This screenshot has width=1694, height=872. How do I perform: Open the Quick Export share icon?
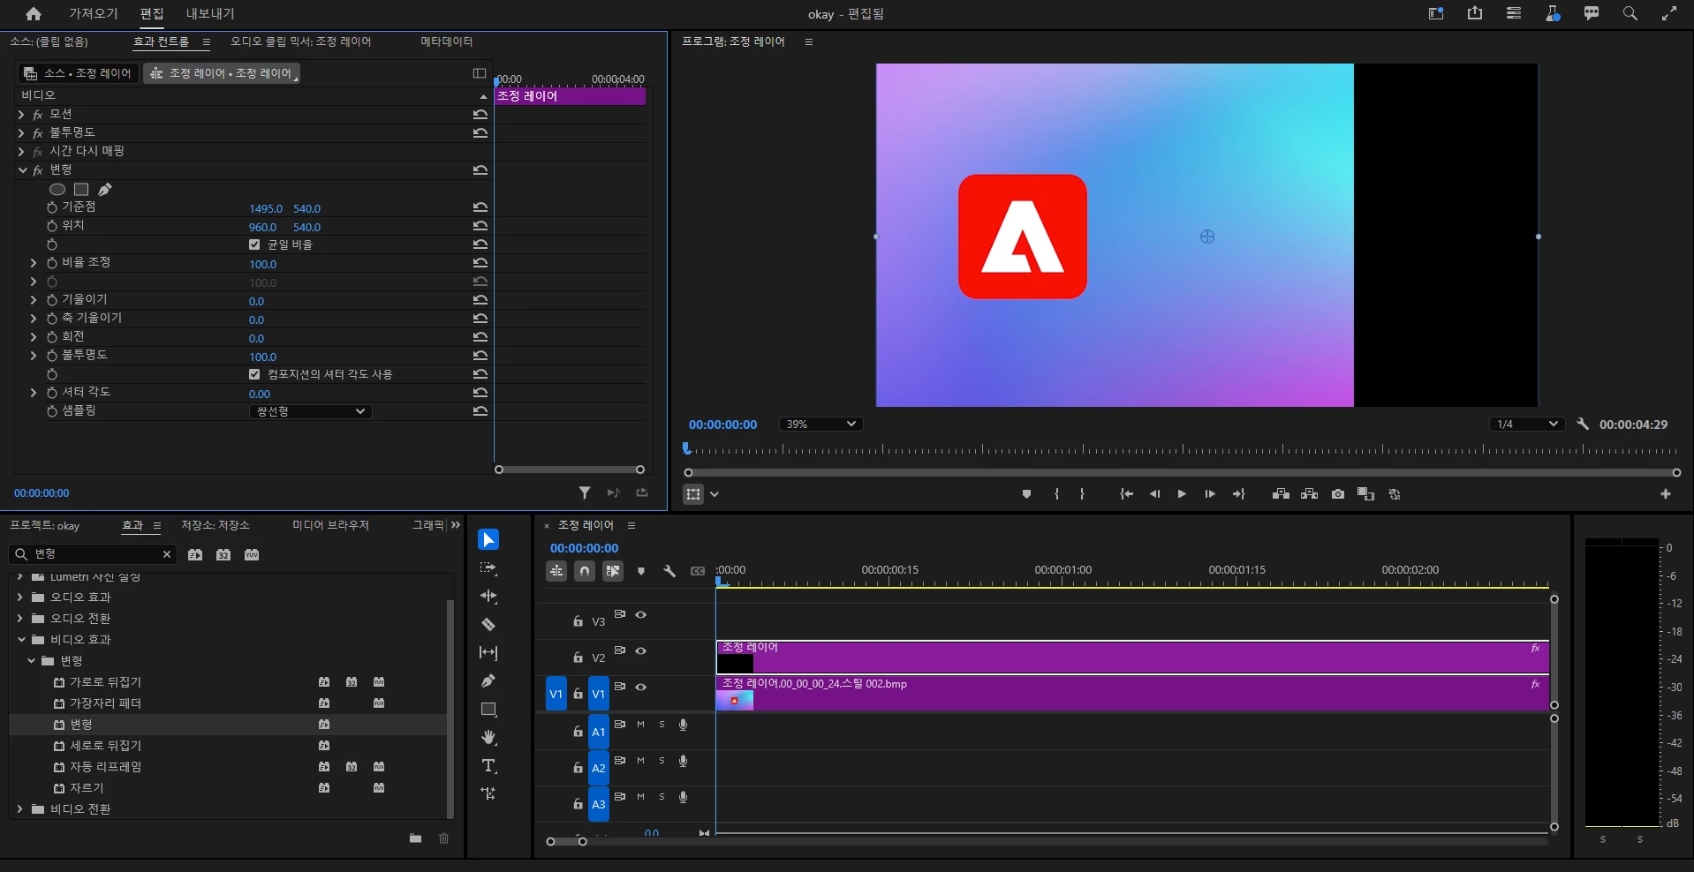point(1475,13)
